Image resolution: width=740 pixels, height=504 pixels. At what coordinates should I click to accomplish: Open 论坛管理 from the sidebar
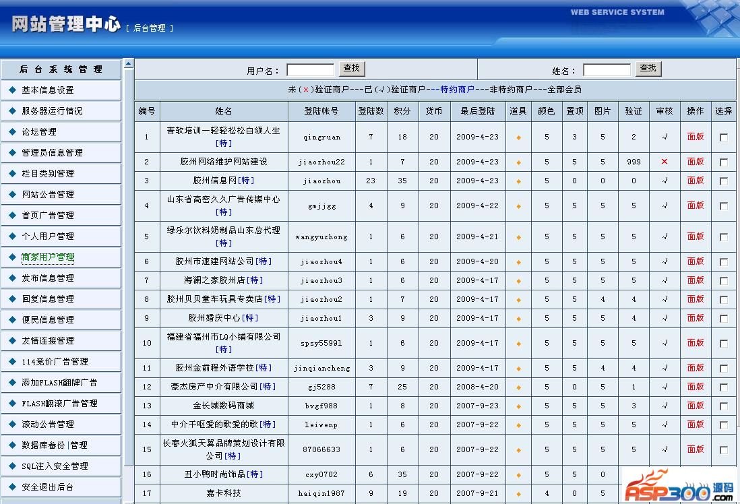coord(39,131)
